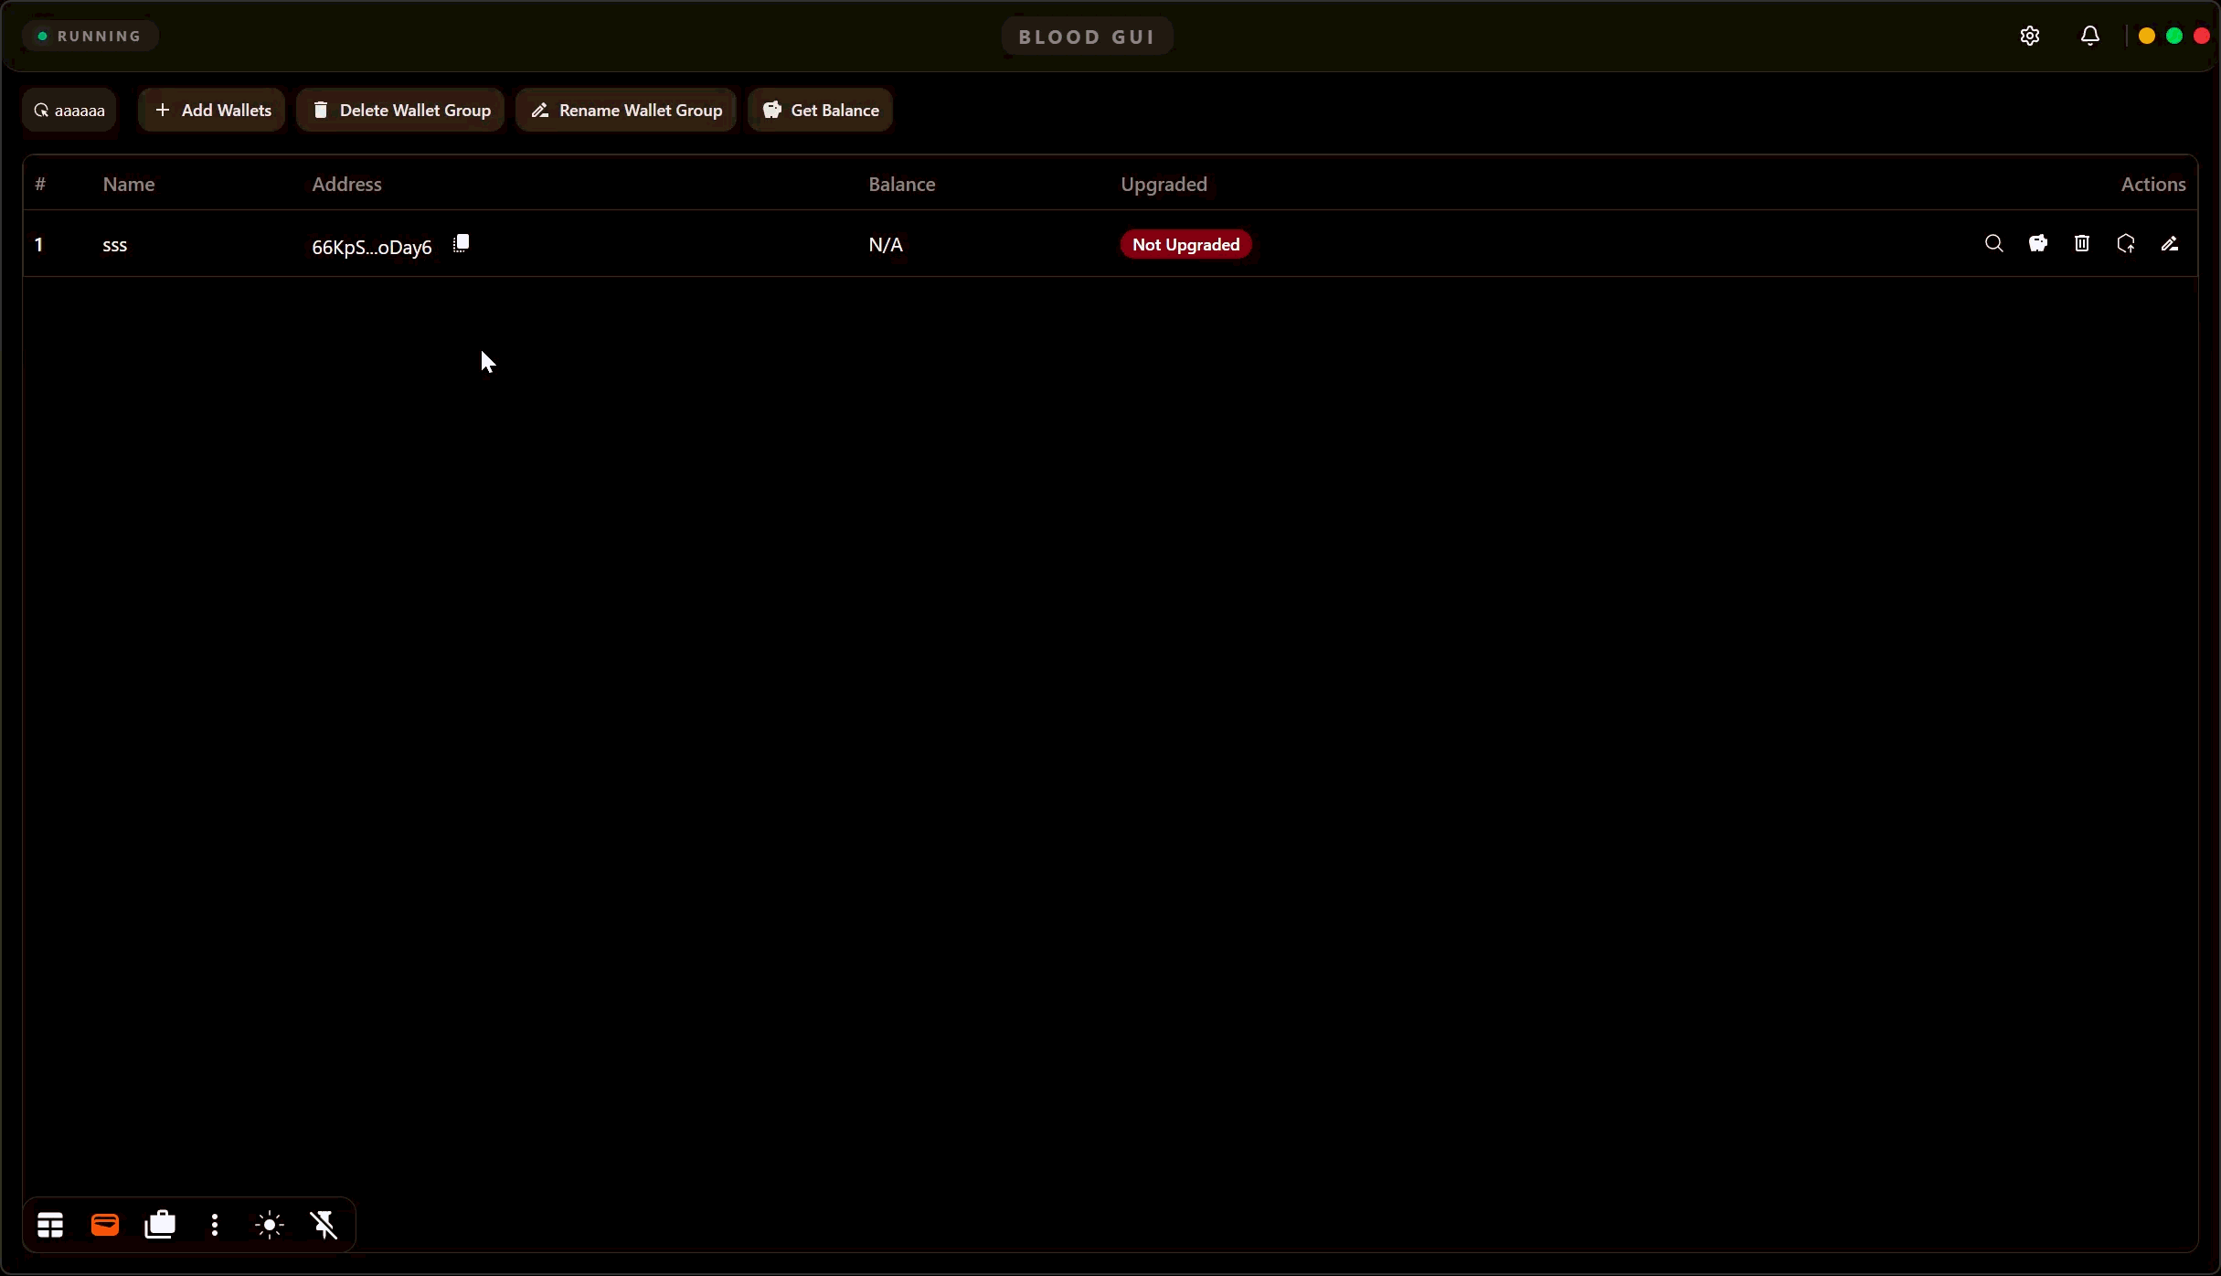Open settings gear in title bar

2029,36
